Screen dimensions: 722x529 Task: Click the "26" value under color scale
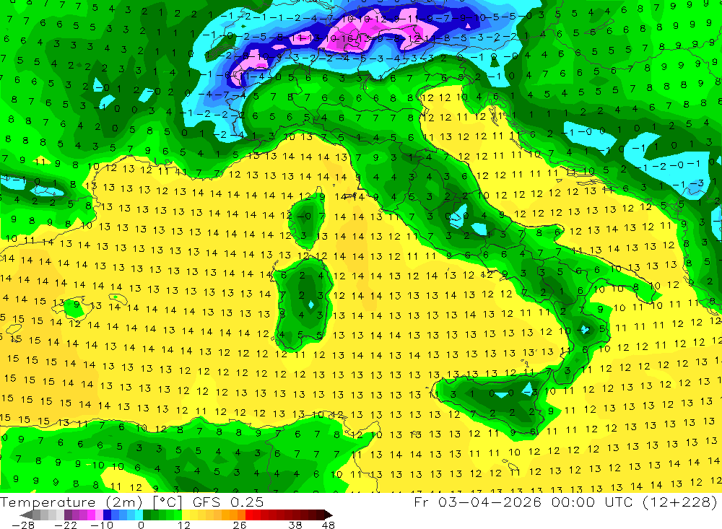pyautogui.click(x=240, y=525)
